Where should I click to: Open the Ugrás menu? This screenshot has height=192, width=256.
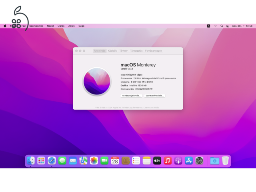(x=61, y=26)
